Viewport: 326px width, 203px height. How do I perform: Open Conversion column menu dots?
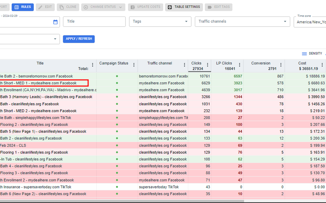[281, 65]
